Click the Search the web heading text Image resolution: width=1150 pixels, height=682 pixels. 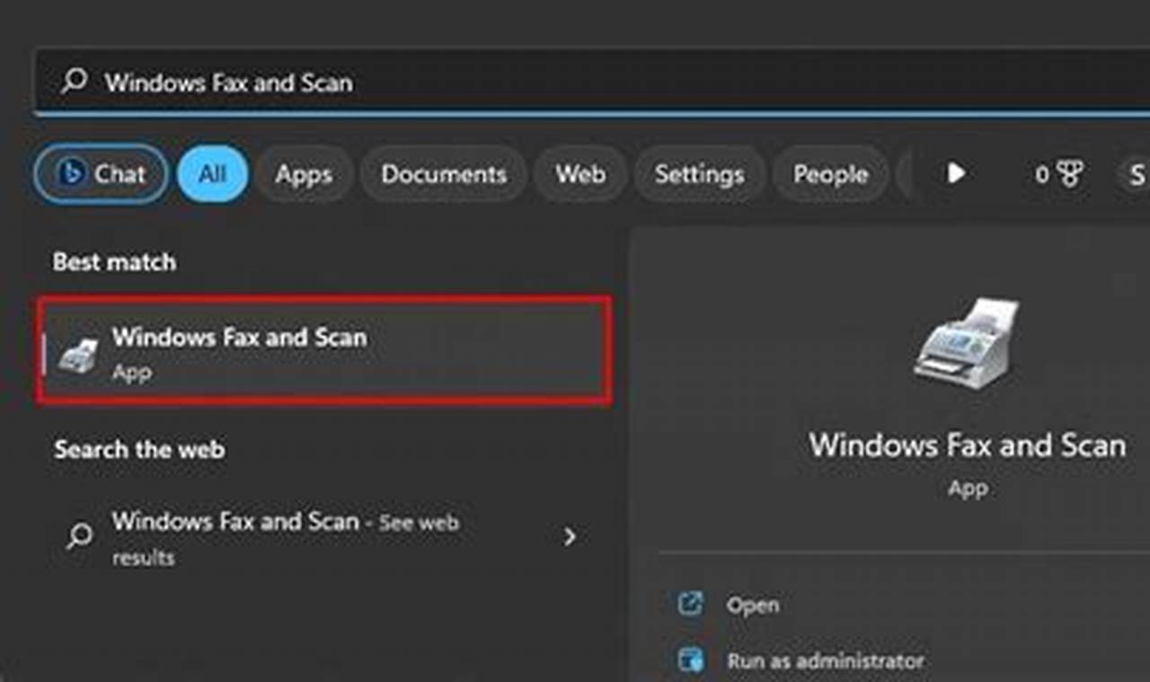point(139,449)
